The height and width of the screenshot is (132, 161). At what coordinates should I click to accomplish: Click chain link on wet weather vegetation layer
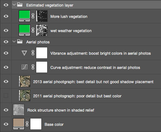click(33, 30)
